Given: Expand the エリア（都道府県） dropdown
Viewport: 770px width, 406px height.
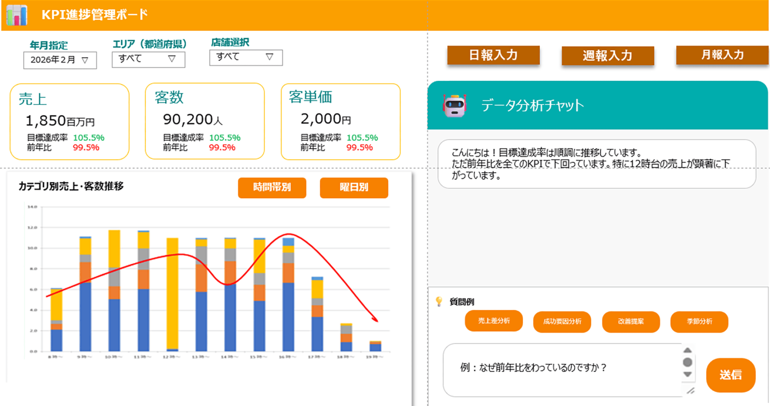Looking at the screenshot, I should pos(148,59).
